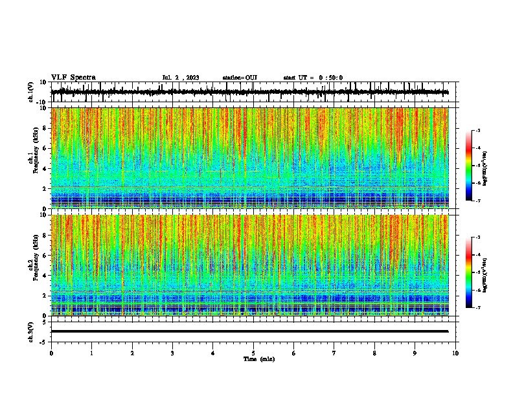This screenshot has width=513, height=396.
Task: Select the "Jul 2, 2023" date text
Action: point(181,78)
